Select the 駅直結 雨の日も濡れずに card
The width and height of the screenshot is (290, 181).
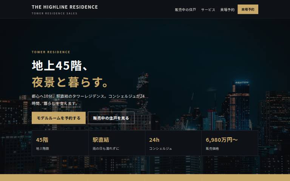coord(117,143)
